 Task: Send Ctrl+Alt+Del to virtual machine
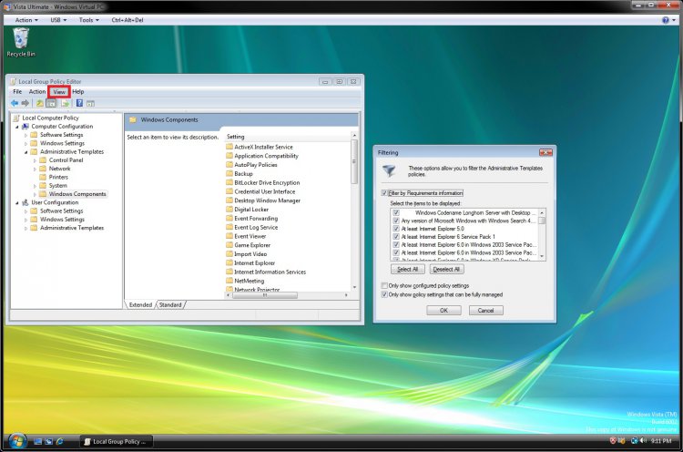click(127, 20)
